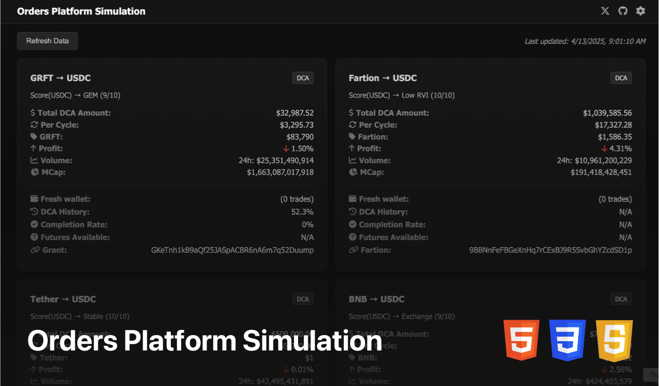Click the JavaScript logo badge
Viewport: 659px width, 386px height.
click(x=614, y=340)
